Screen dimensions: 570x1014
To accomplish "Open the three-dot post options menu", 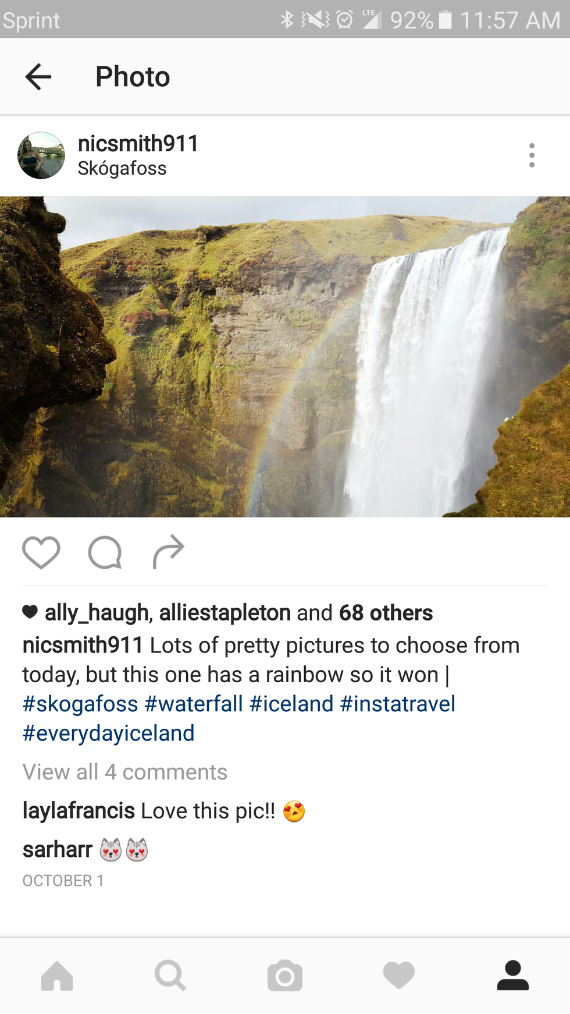I will 532,155.
